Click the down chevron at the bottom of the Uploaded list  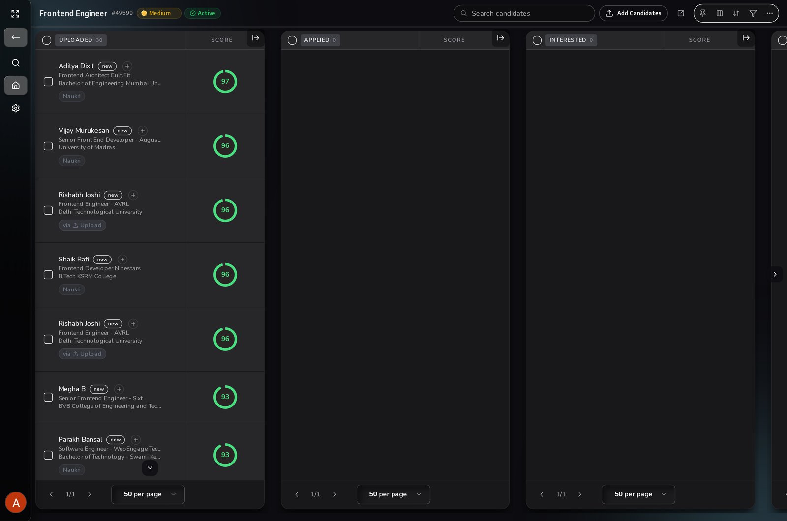pyautogui.click(x=150, y=468)
